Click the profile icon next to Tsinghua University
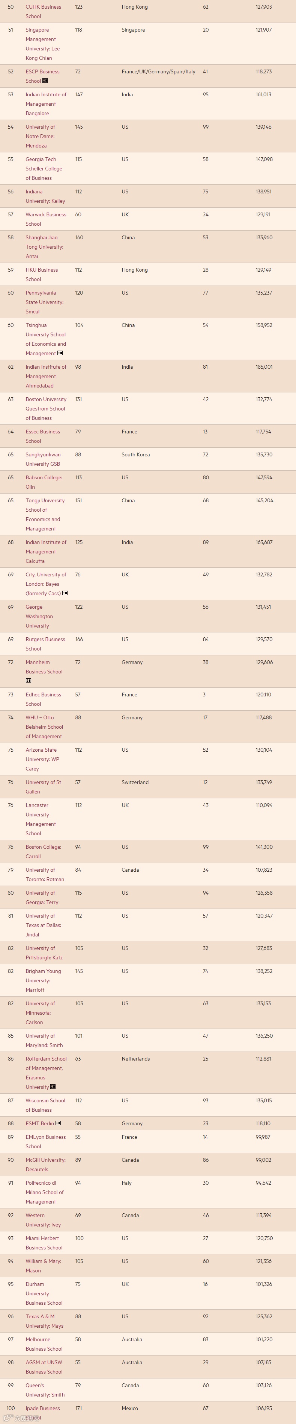The width and height of the screenshot is (296, 1424). click(60, 353)
